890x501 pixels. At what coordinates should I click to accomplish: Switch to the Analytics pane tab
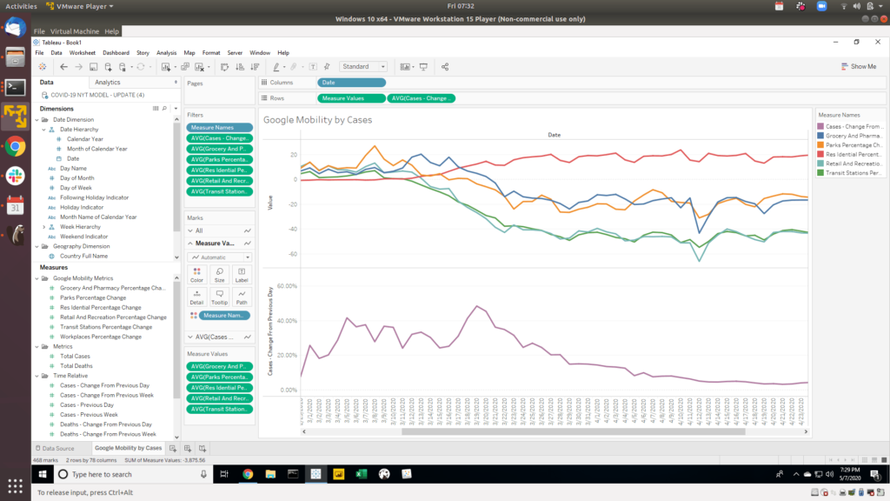point(107,82)
